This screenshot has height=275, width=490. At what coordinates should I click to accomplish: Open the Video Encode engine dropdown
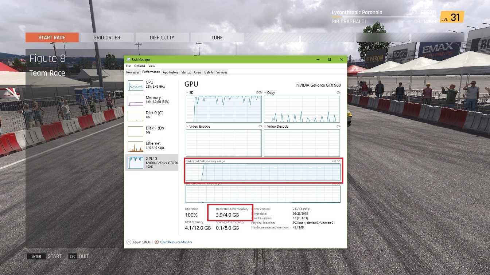(187, 127)
